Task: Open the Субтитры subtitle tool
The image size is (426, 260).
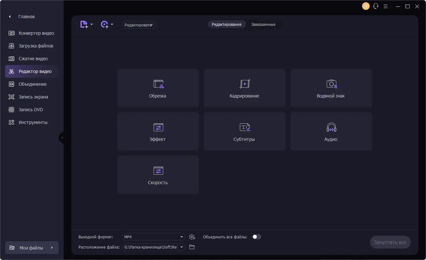Action: [245, 131]
